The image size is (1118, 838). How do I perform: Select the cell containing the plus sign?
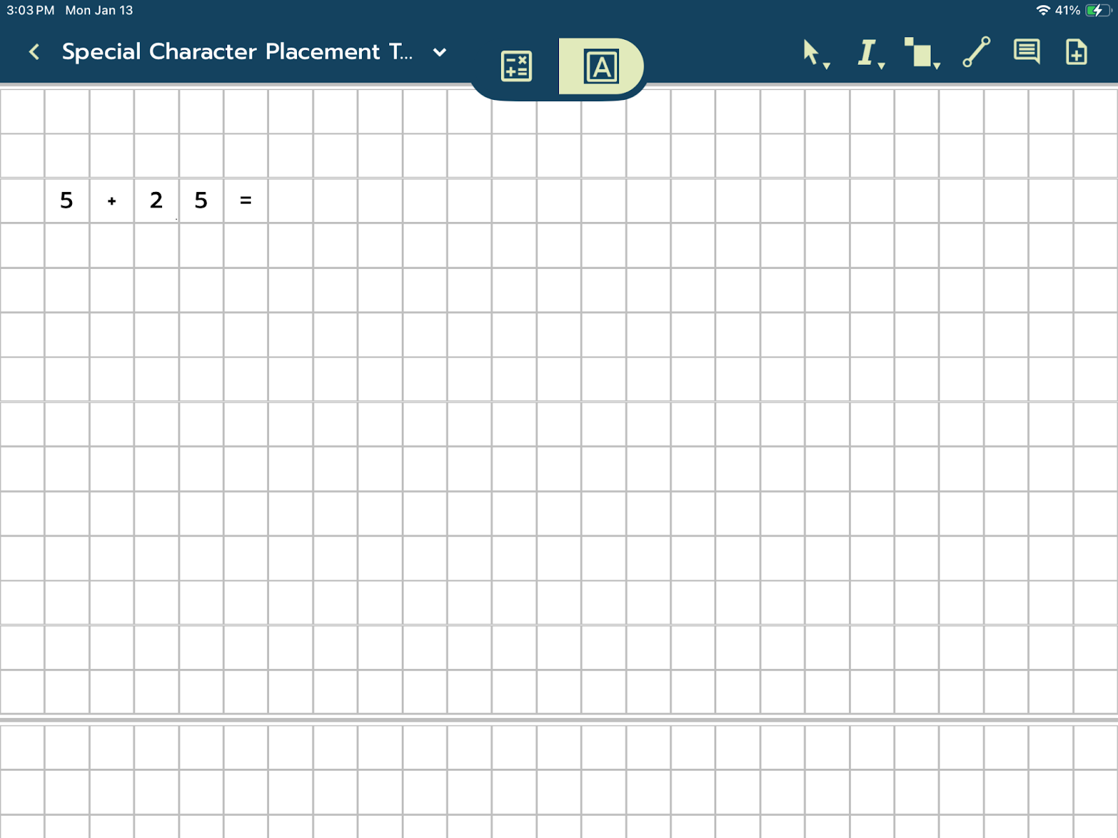click(x=112, y=201)
